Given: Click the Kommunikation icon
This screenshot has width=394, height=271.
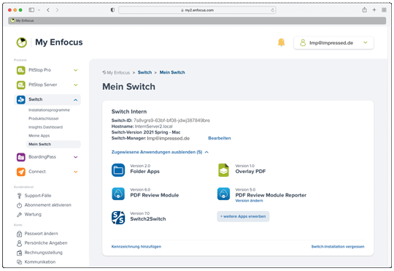Looking at the screenshot, I should tap(20, 262).
